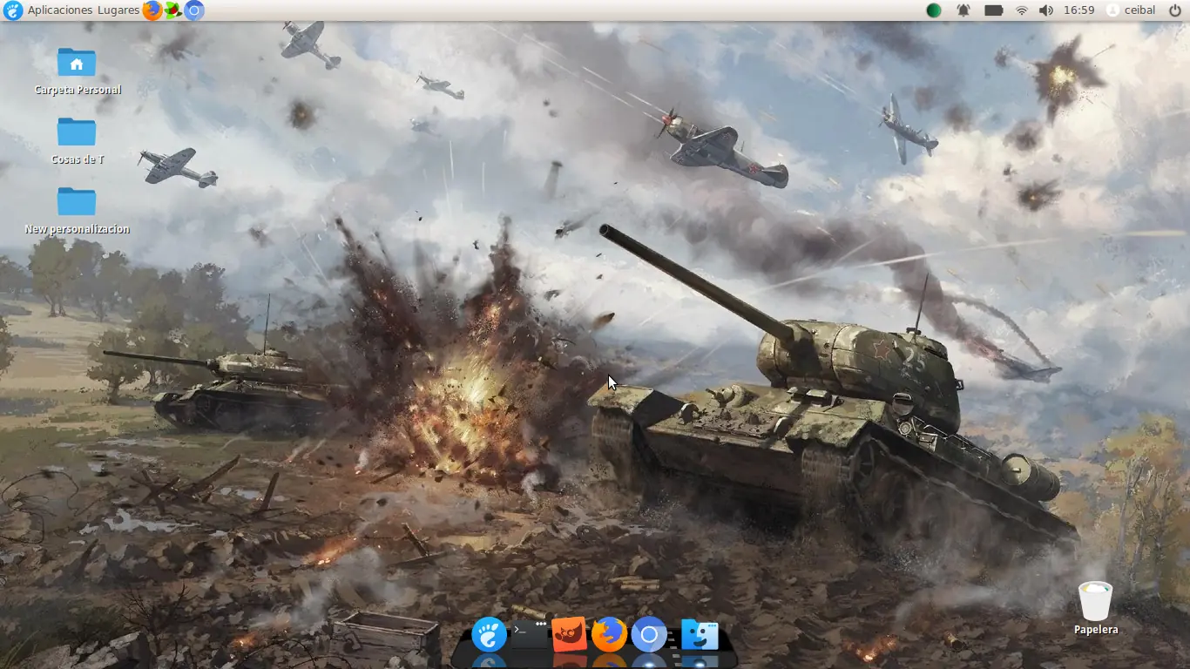
Task: Launch Chromium from the top panel
Action: click(x=193, y=10)
